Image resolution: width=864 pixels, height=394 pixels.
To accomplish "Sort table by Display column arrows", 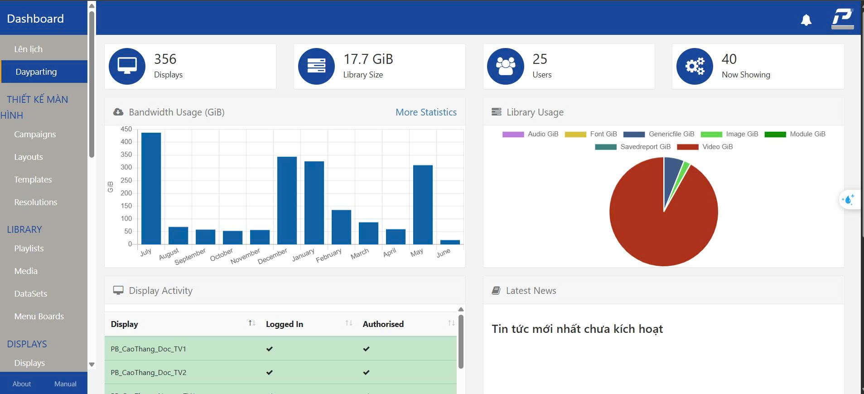I will click(x=252, y=323).
